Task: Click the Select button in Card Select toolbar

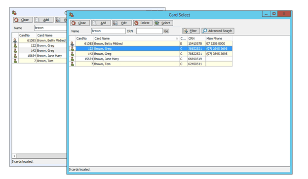Action: point(163,23)
